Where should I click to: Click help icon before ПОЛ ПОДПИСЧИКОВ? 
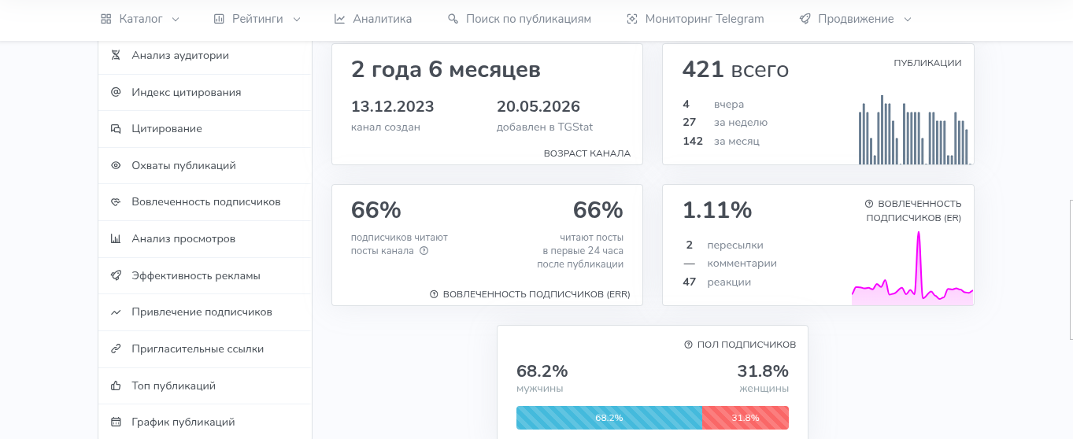click(x=689, y=345)
